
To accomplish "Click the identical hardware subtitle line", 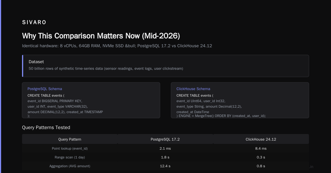I will pos(117,46).
